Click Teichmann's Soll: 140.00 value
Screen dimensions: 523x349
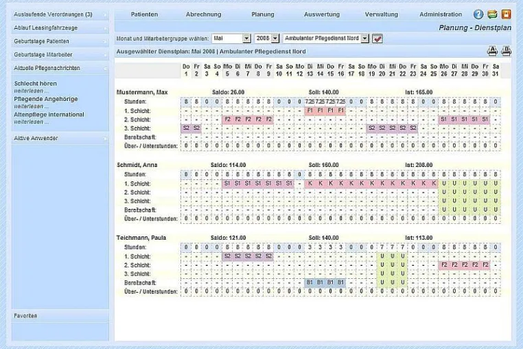click(323, 238)
